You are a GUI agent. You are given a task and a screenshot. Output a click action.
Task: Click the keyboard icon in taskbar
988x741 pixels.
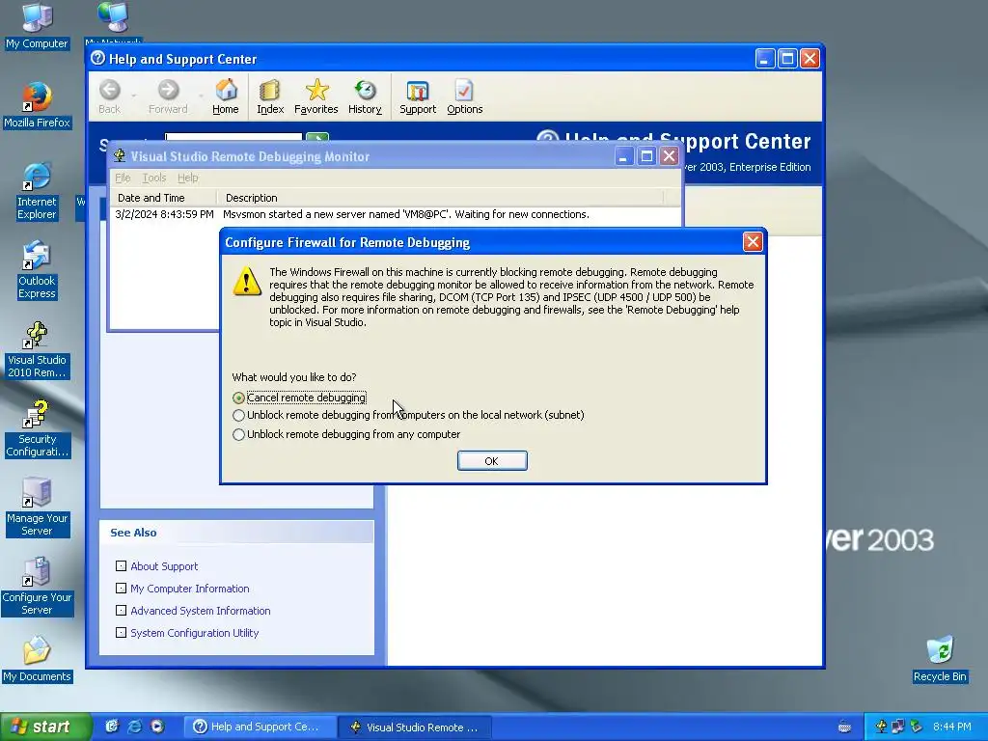[x=845, y=727]
